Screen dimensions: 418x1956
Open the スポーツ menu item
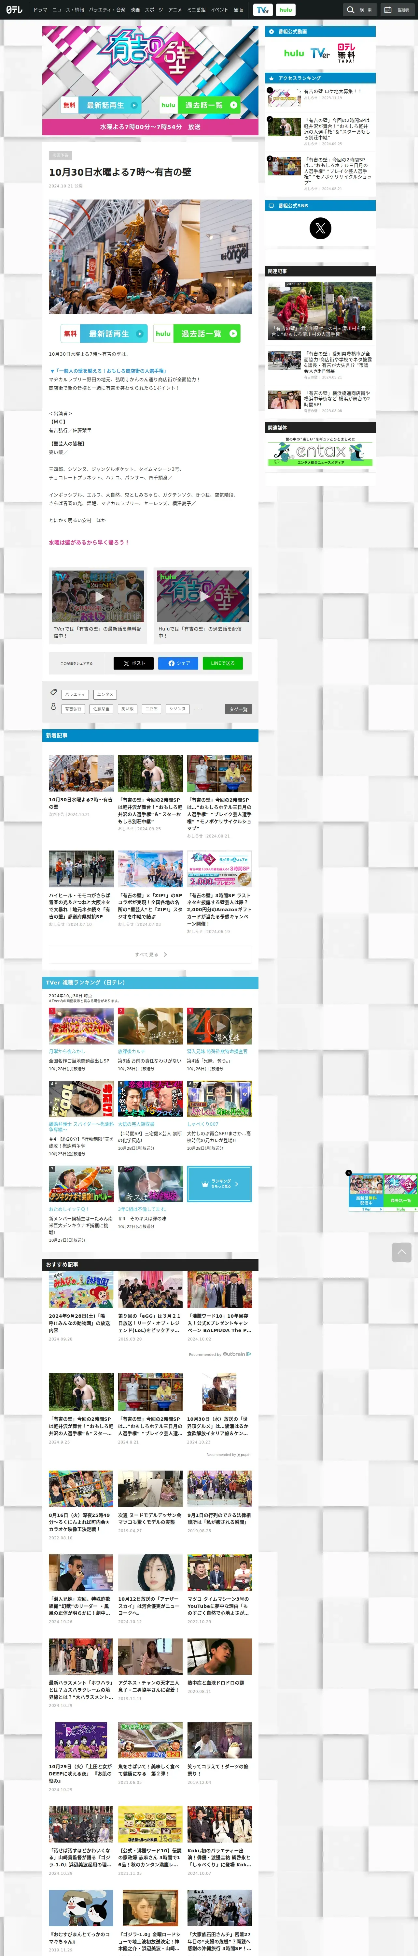tap(154, 10)
